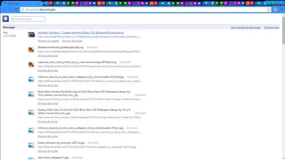The height and width of the screenshot is (160, 285).
Task: Open the Activador Windows 7 Loader file link
Action: pos(81,32)
